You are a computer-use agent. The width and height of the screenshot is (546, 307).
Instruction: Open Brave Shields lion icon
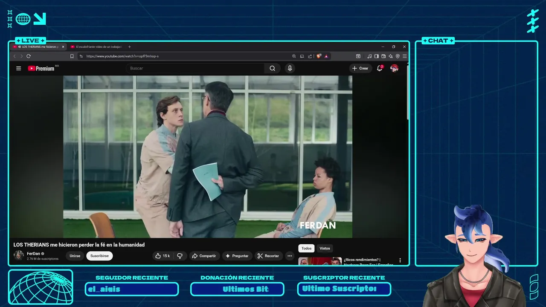(x=319, y=56)
